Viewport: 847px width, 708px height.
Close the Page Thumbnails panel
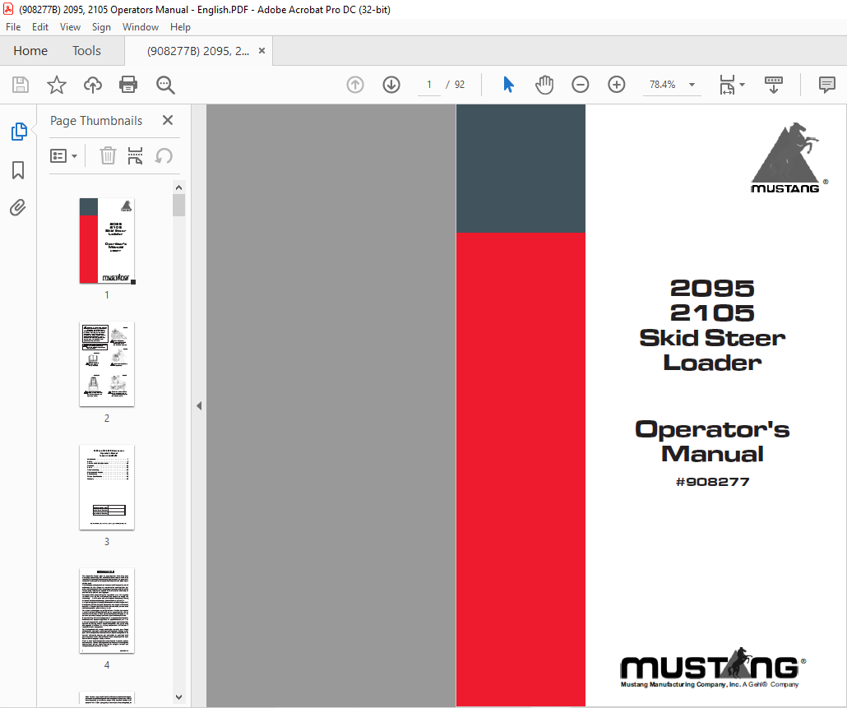point(168,120)
